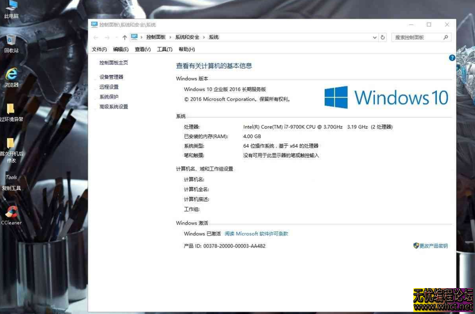This screenshot has height=314, width=475.
Task: Click the 系统和安全 breadcrumb segment
Action: [187, 37]
